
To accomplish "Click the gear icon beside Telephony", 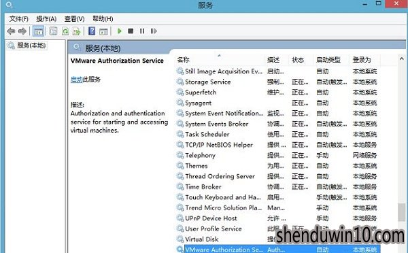I will 180,155.
